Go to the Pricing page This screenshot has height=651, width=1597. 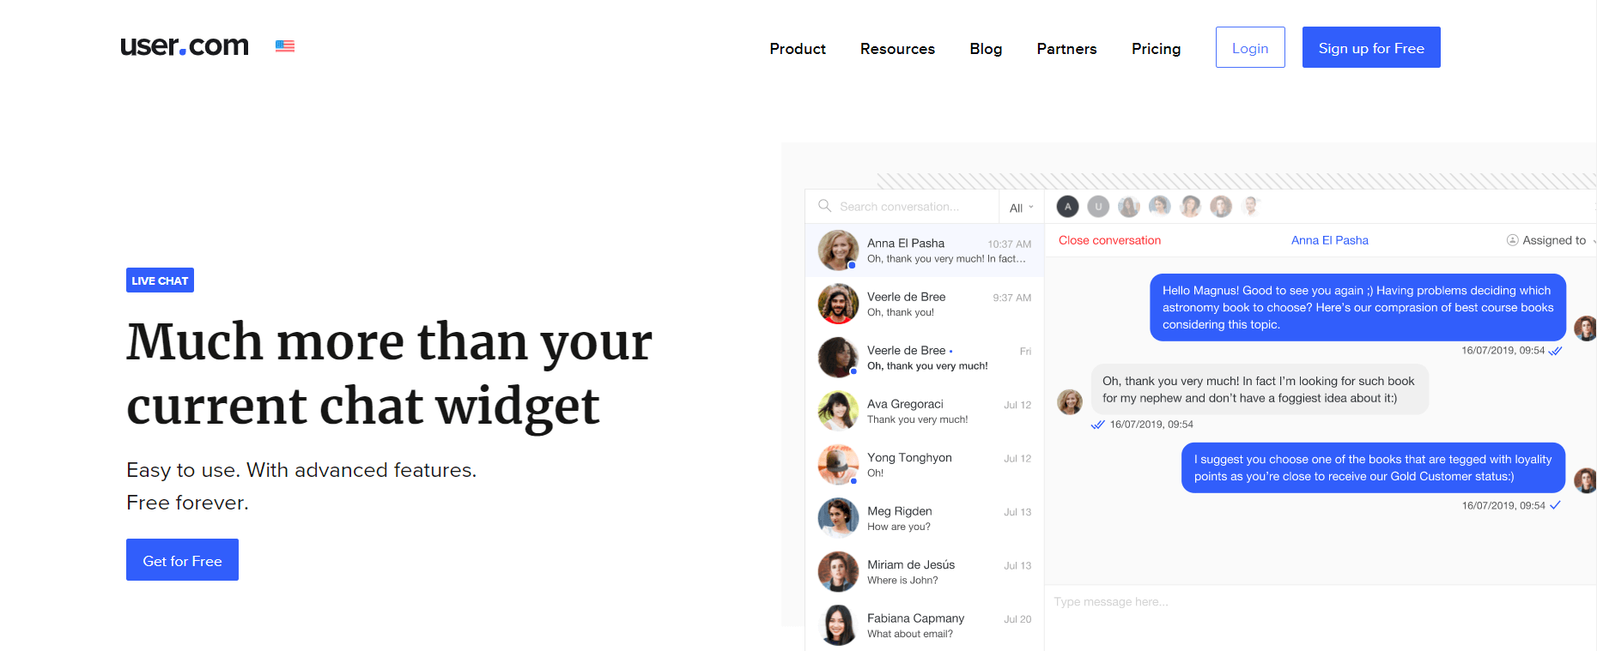click(1156, 49)
